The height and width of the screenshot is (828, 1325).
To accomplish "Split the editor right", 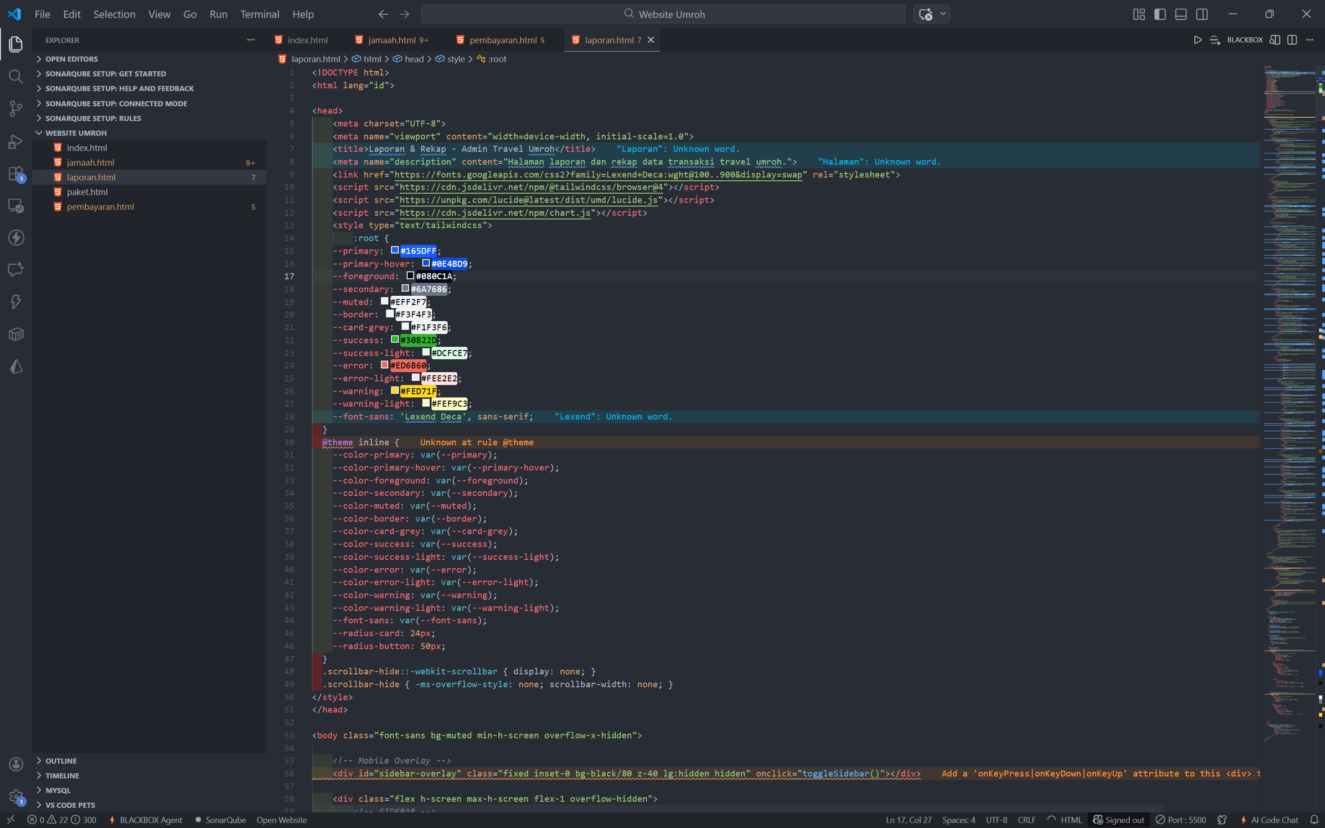I will pyautogui.click(x=1292, y=40).
